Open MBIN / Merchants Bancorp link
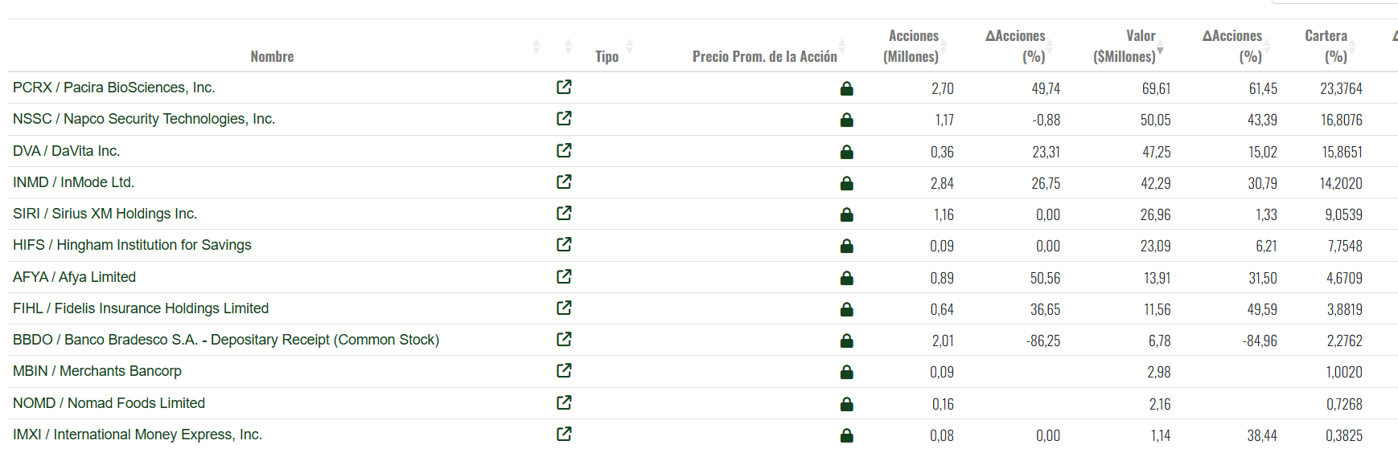 [97, 371]
